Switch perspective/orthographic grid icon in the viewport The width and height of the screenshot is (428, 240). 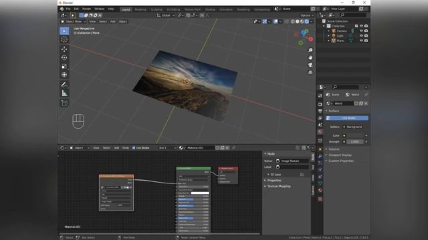coord(310,73)
